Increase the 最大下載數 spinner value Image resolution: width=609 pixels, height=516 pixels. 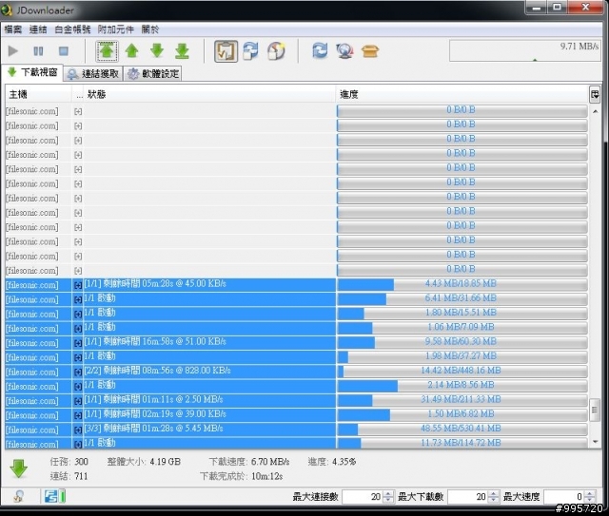(x=493, y=493)
